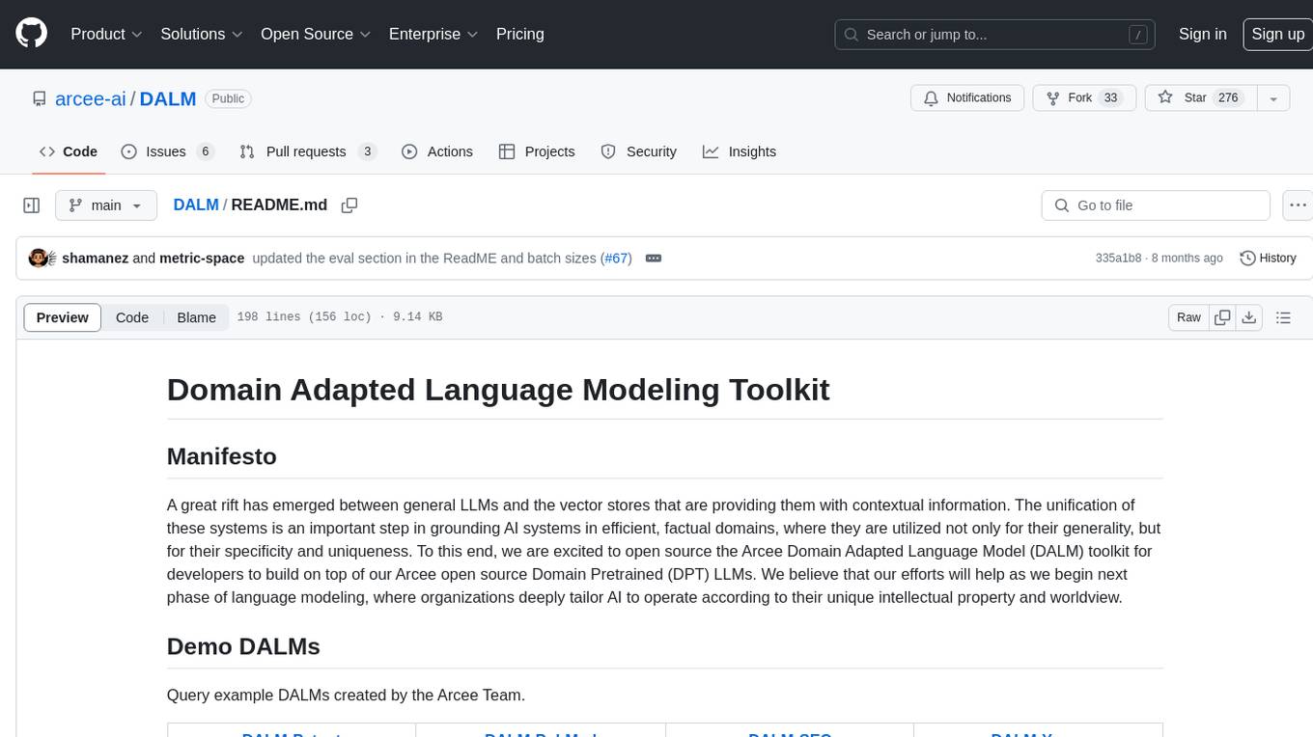Image resolution: width=1313 pixels, height=737 pixels.
Task: Open metric-space author profile
Action: (202, 259)
